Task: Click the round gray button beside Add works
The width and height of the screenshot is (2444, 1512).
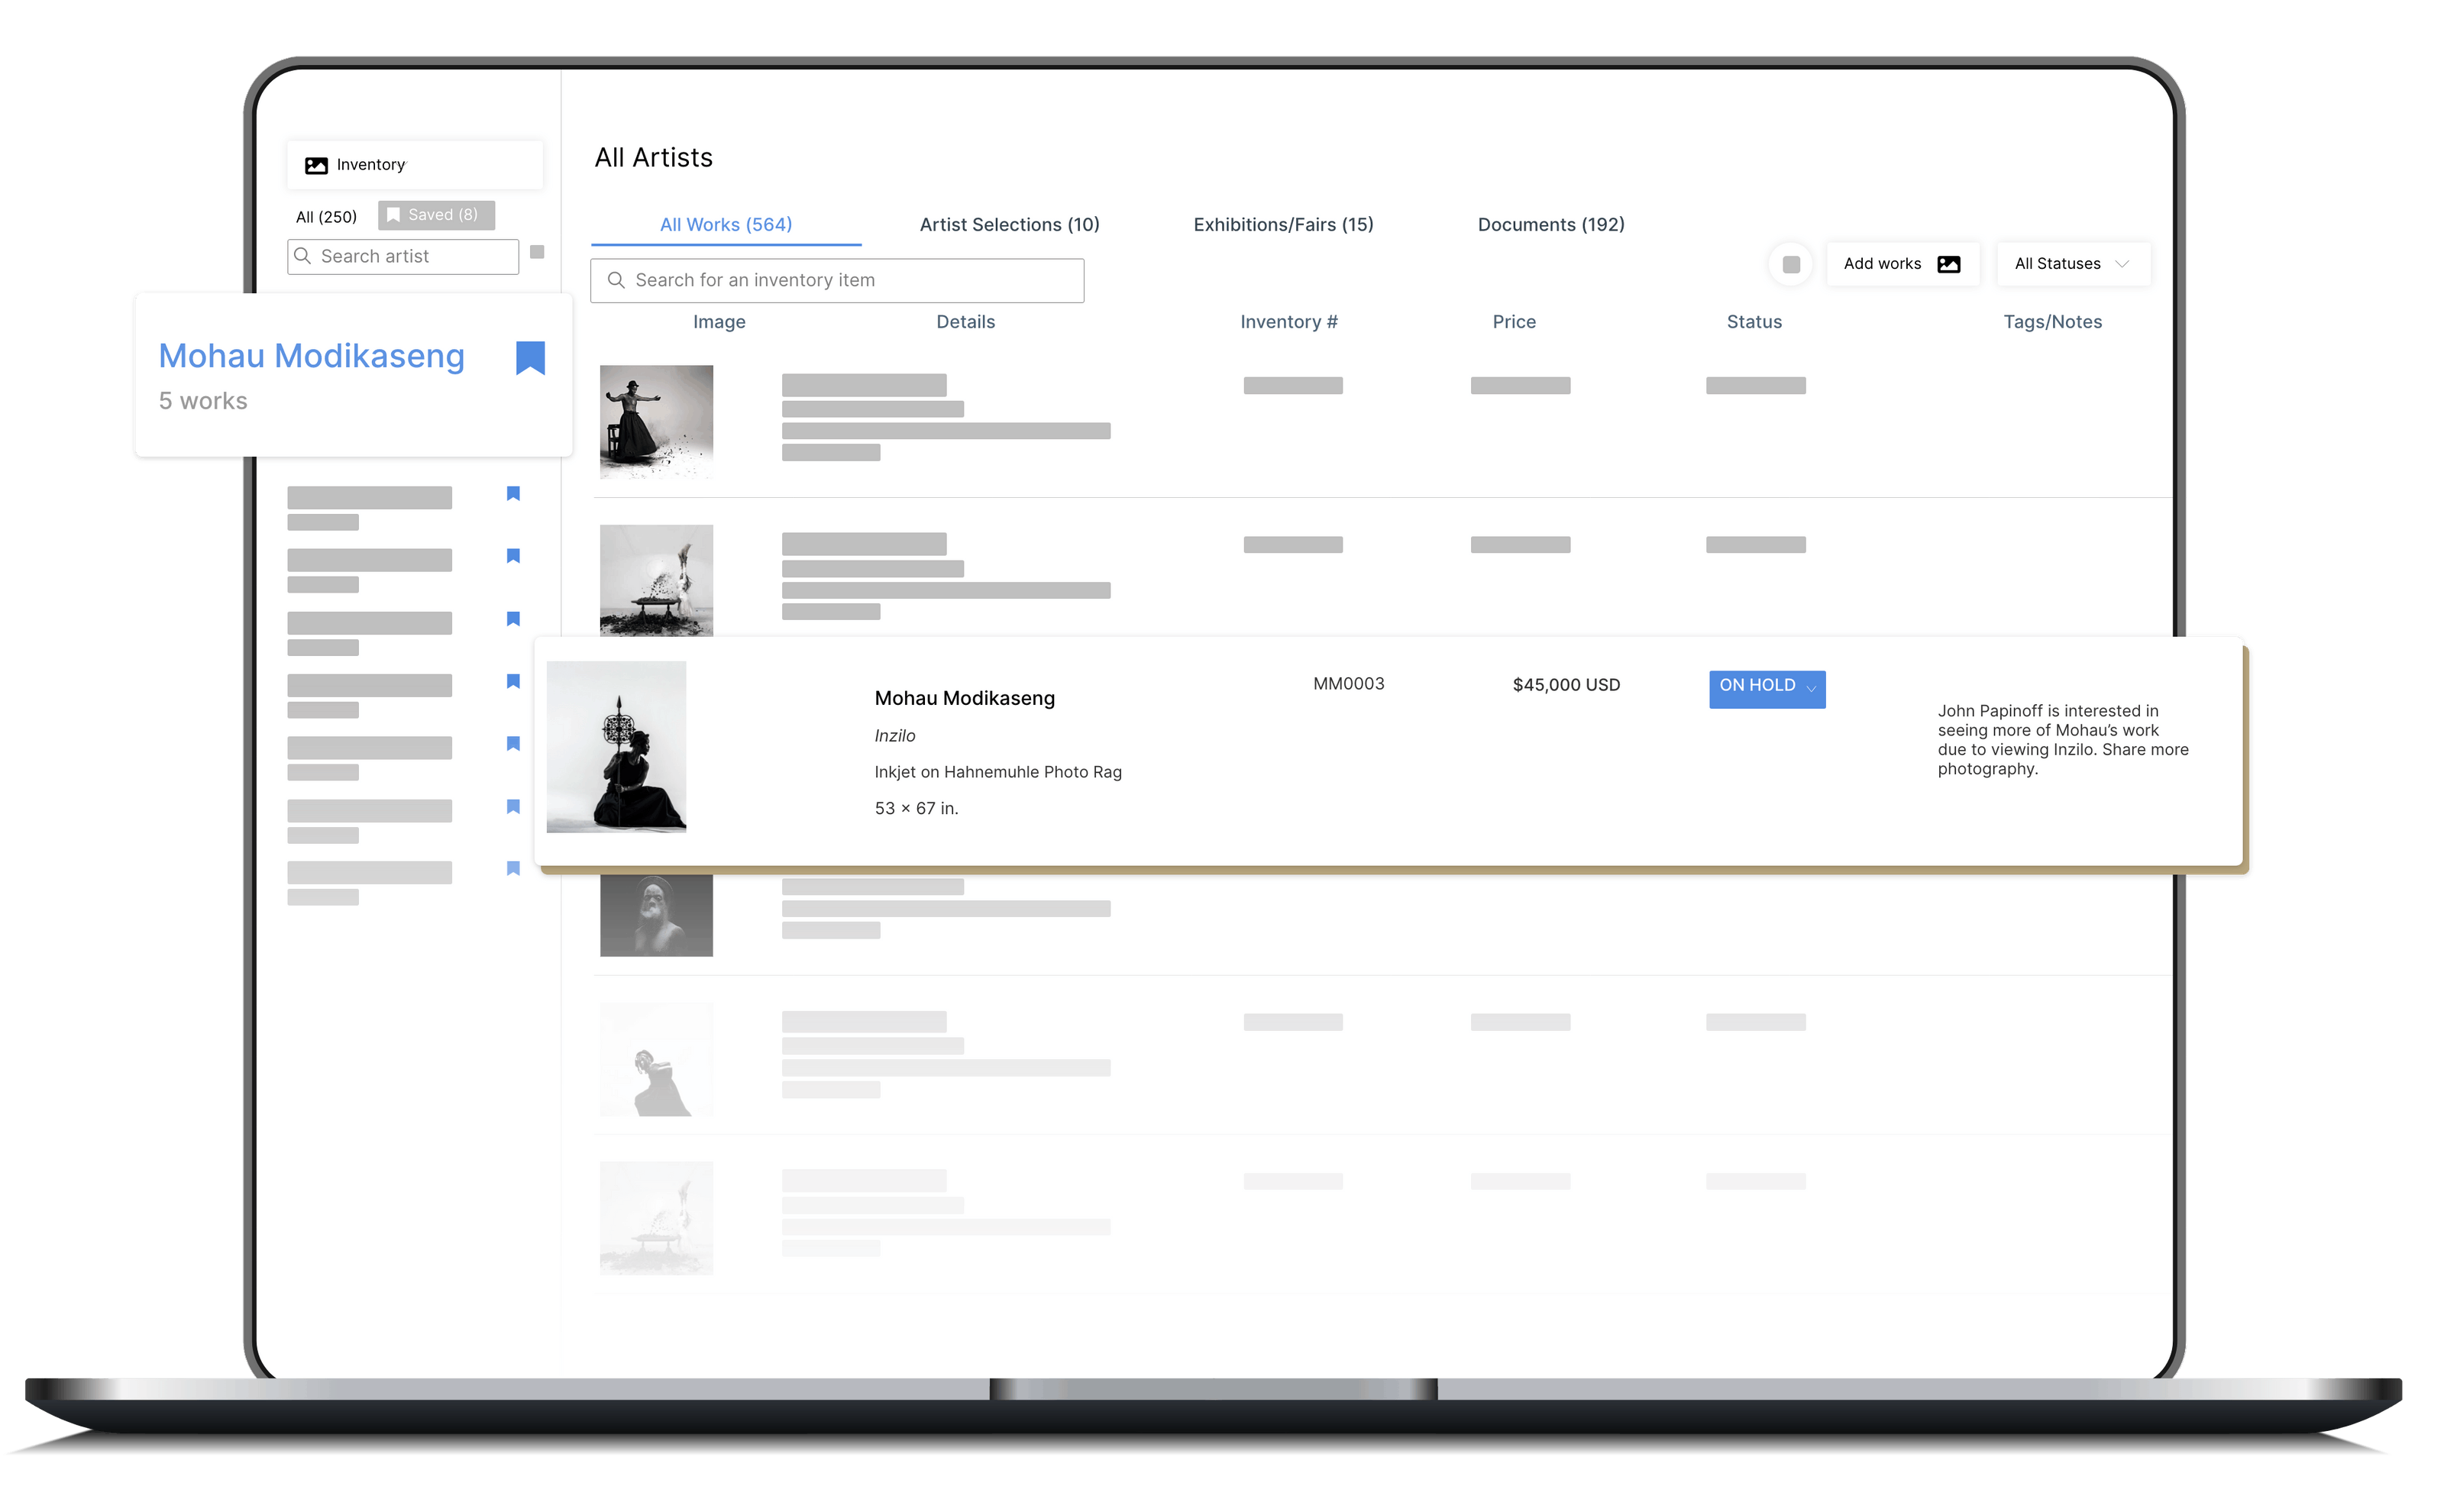Action: click(x=1791, y=264)
